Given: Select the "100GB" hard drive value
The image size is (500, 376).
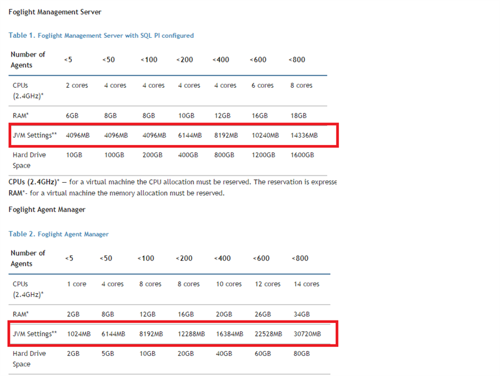Looking at the screenshot, I should 114,155.
